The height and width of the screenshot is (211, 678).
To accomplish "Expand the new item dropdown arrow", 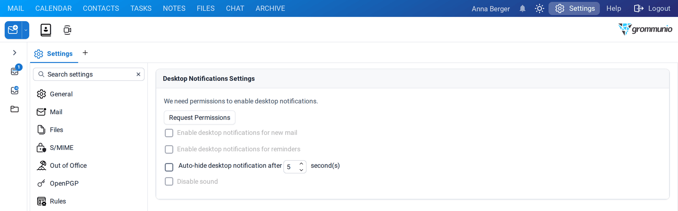I will tap(26, 30).
